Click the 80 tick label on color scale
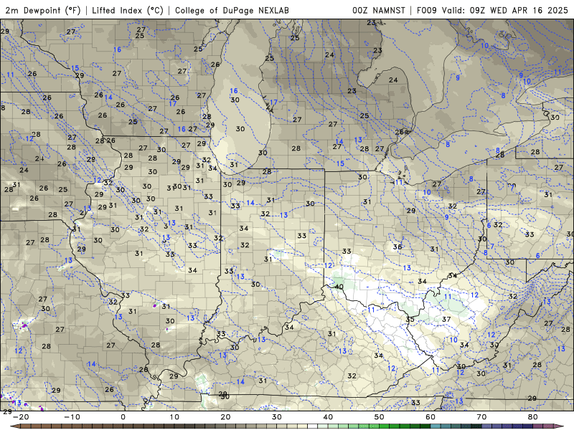 tap(533, 417)
